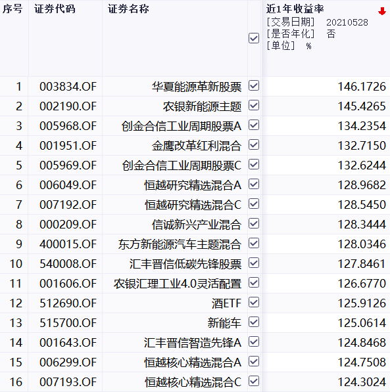The width and height of the screenshot is (390, 392).
Task: Click fund name 华夏能源革新股票
Action: point(197,87)
